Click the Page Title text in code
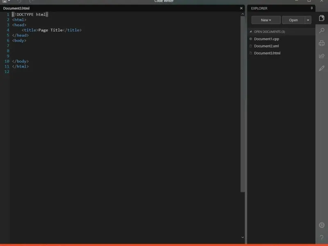 (50, 30)
